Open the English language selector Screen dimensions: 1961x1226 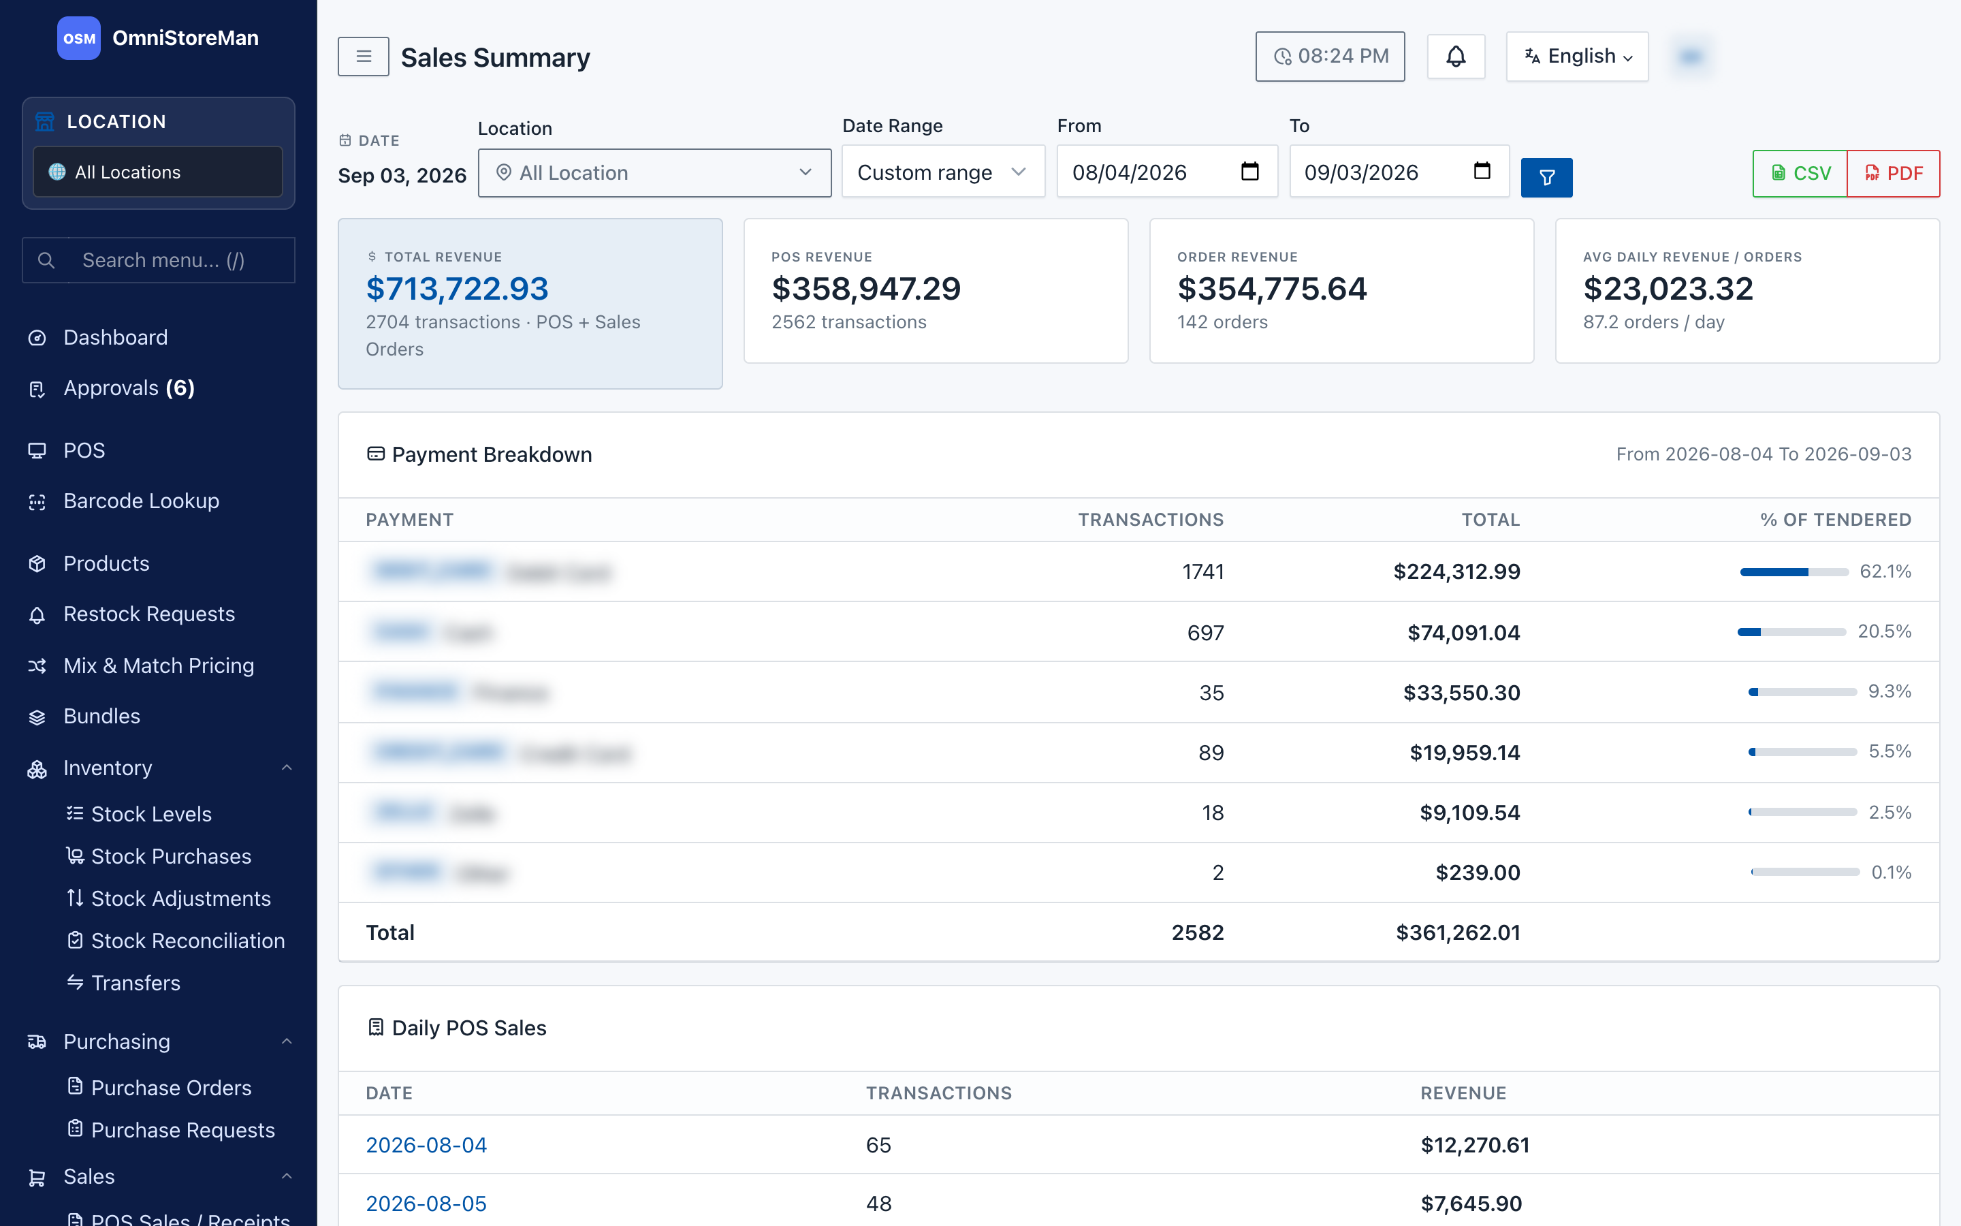[x=1577, y=57]
